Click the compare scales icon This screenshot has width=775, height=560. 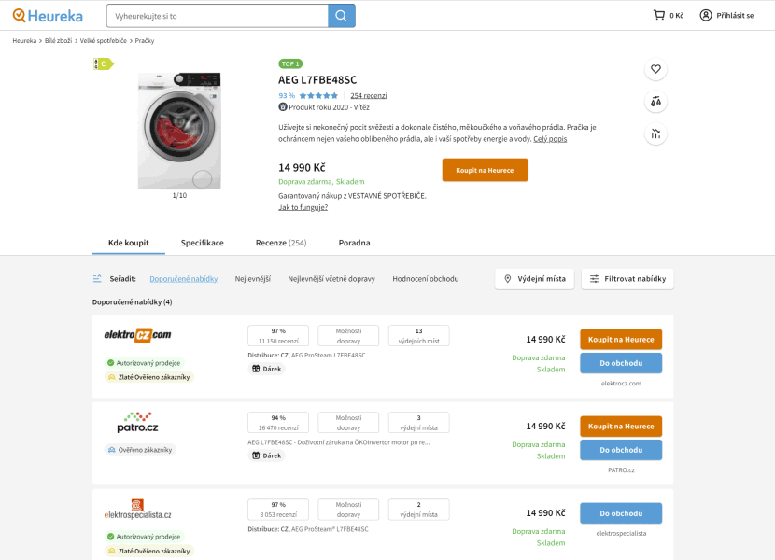pyautogui.click(x=655, y=102)
